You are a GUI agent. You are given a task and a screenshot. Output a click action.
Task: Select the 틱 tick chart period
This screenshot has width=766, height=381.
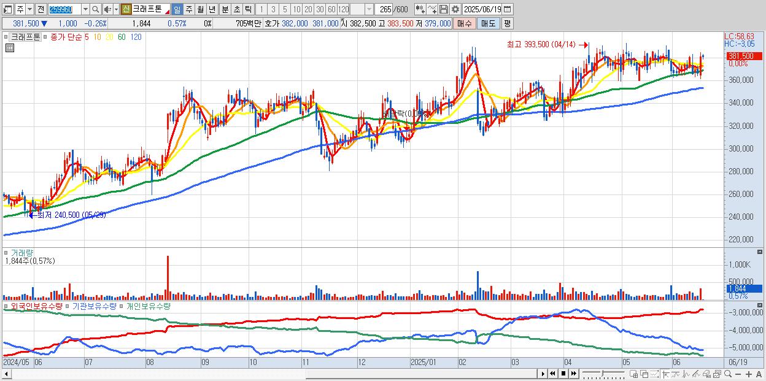[248, 9]
